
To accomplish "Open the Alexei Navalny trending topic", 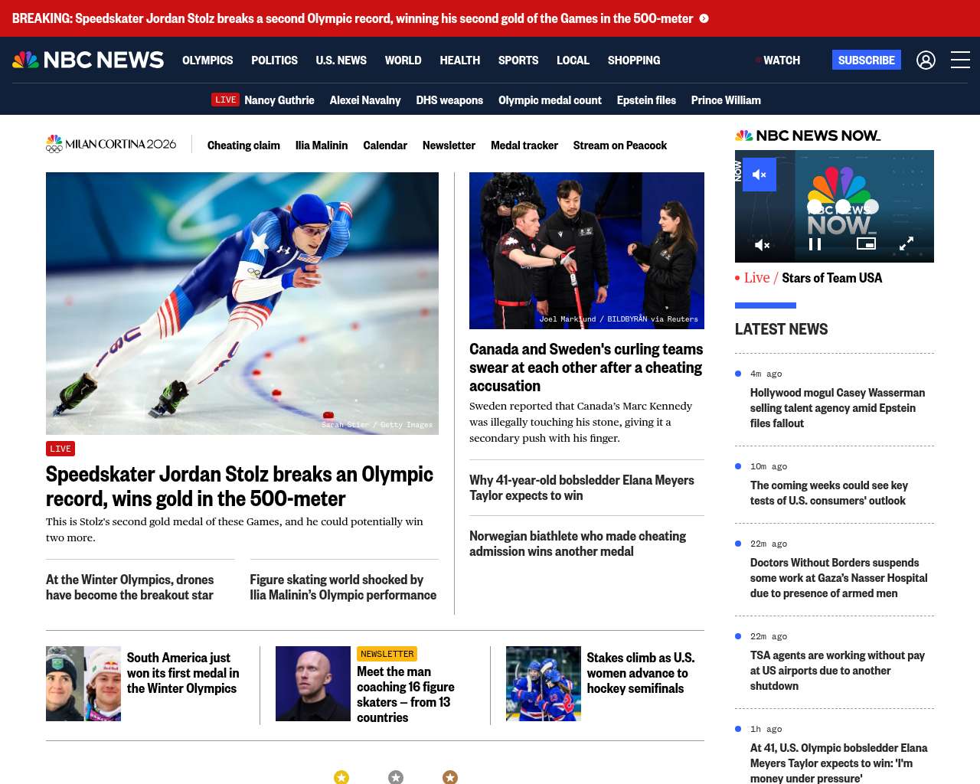I will tap(365, 100).
